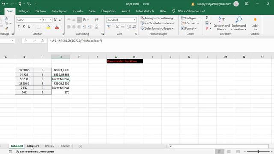Apply accounting number format icon
The width and height of the screenshot is (274, 154).
coord(109,27)
